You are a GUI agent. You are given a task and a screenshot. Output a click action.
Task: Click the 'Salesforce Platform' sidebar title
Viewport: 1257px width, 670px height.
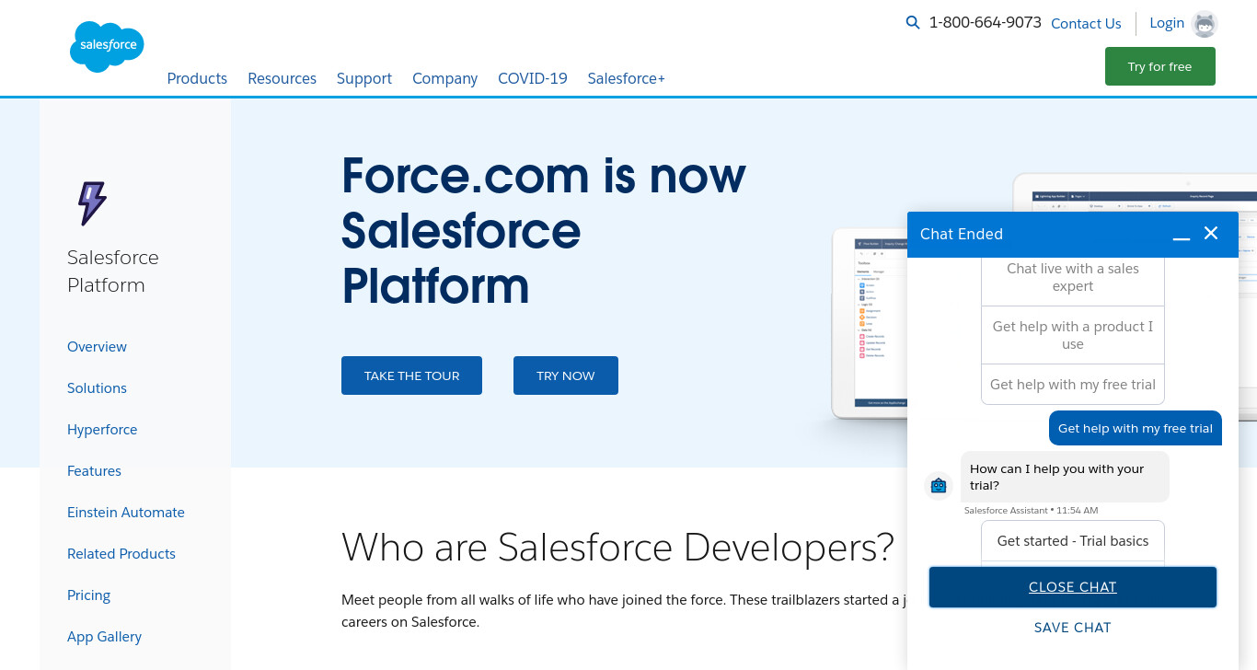(113, 271)
